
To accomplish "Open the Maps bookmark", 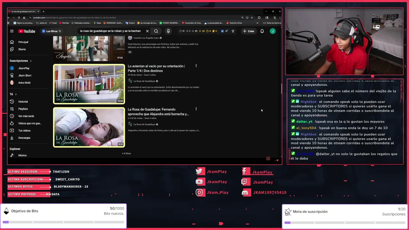I will (x=97, y=23).
